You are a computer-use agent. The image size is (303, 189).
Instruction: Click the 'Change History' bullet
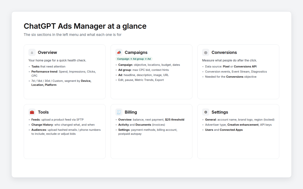coord(63,125)
